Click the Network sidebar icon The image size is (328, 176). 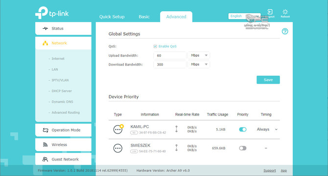[45, 43]
